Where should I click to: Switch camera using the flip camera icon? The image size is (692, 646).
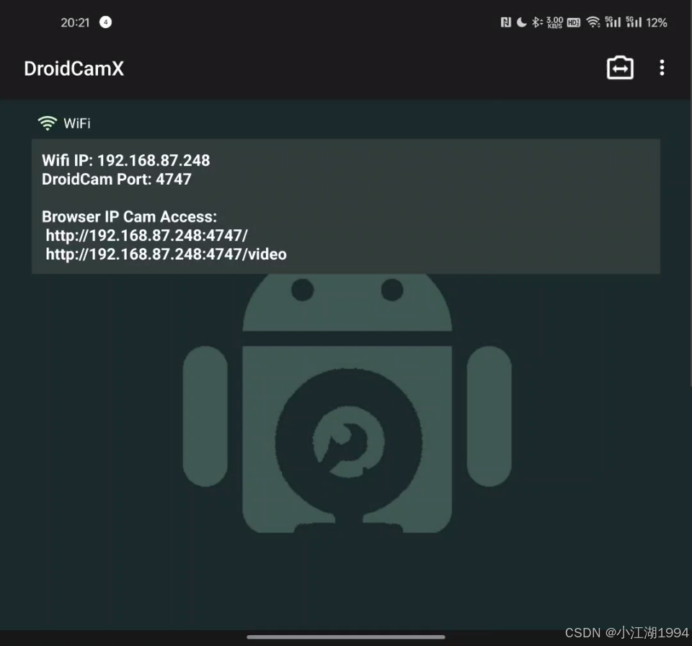[x=620, y=68]
